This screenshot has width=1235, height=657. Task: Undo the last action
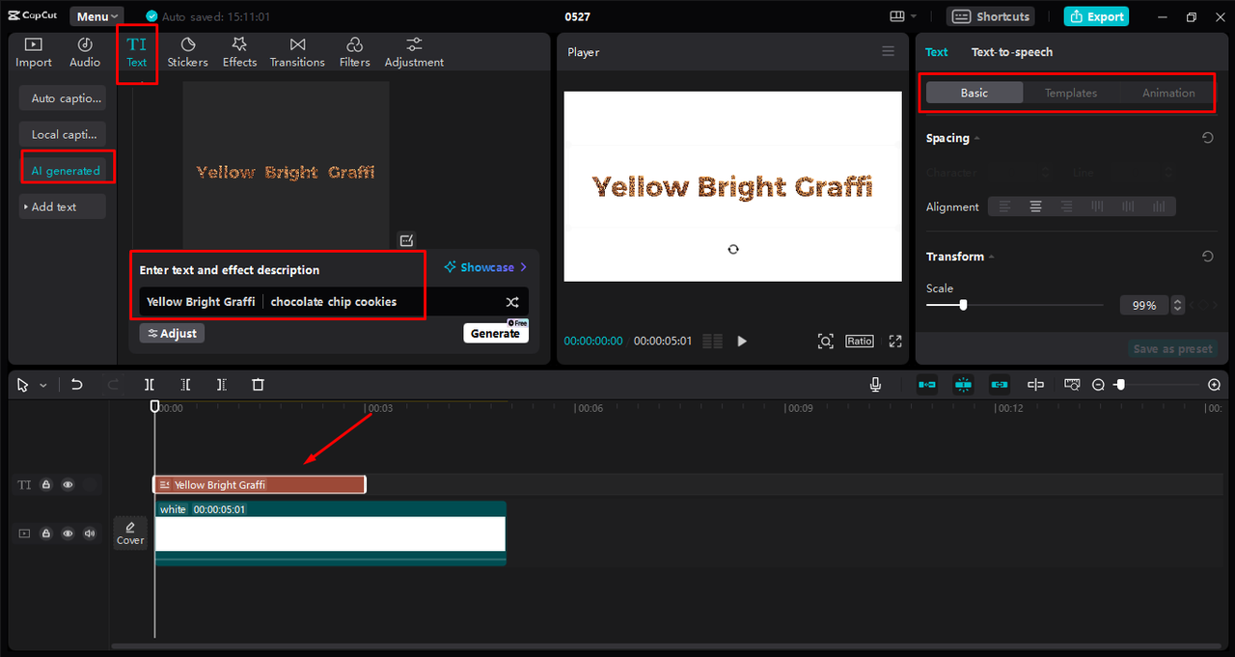77,385
